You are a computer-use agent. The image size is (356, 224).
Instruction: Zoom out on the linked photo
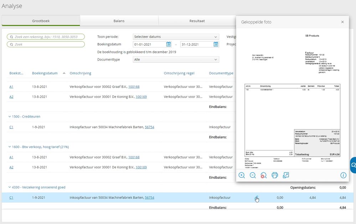[253, 175]
